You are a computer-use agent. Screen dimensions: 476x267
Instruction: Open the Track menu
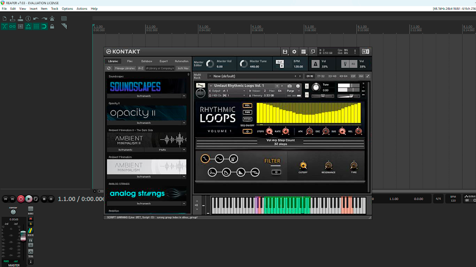(55, 9)
